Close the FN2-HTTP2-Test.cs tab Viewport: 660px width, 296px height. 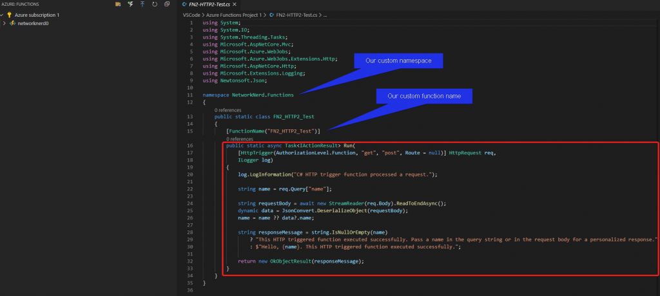(234, 5)
